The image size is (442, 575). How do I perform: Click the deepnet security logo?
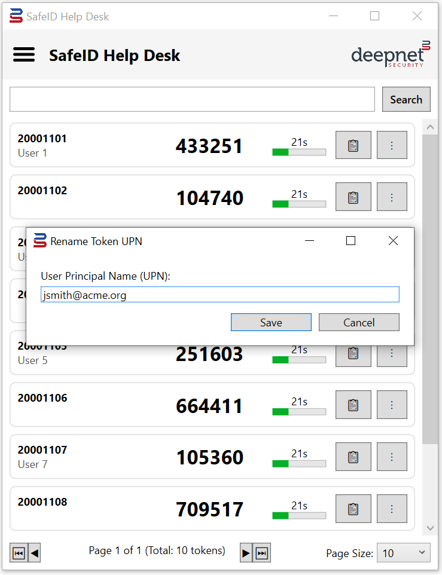[x=391, y=54]
